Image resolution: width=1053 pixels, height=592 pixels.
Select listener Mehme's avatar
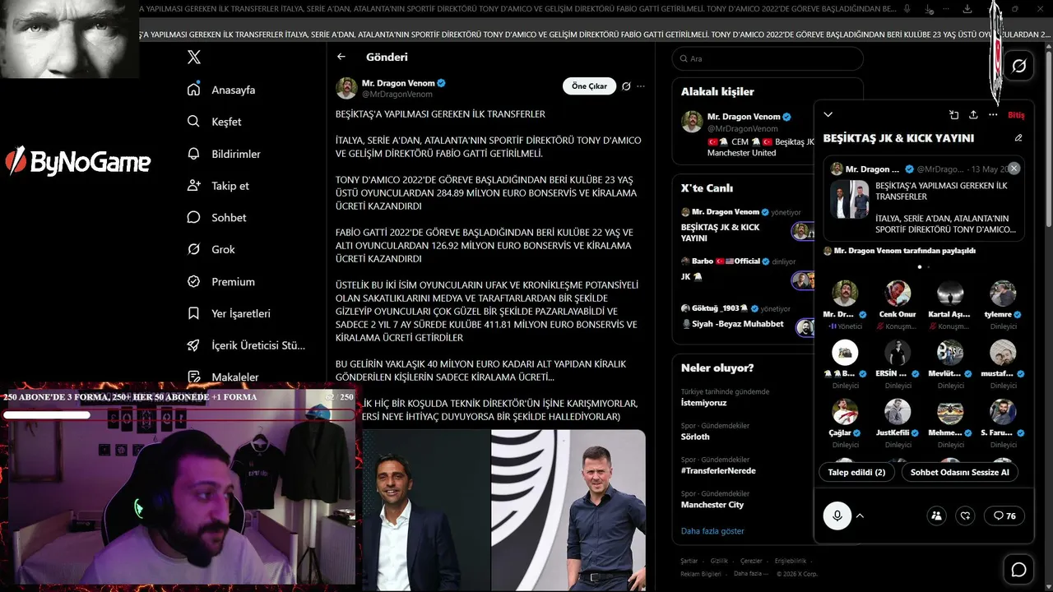(950, 412)
